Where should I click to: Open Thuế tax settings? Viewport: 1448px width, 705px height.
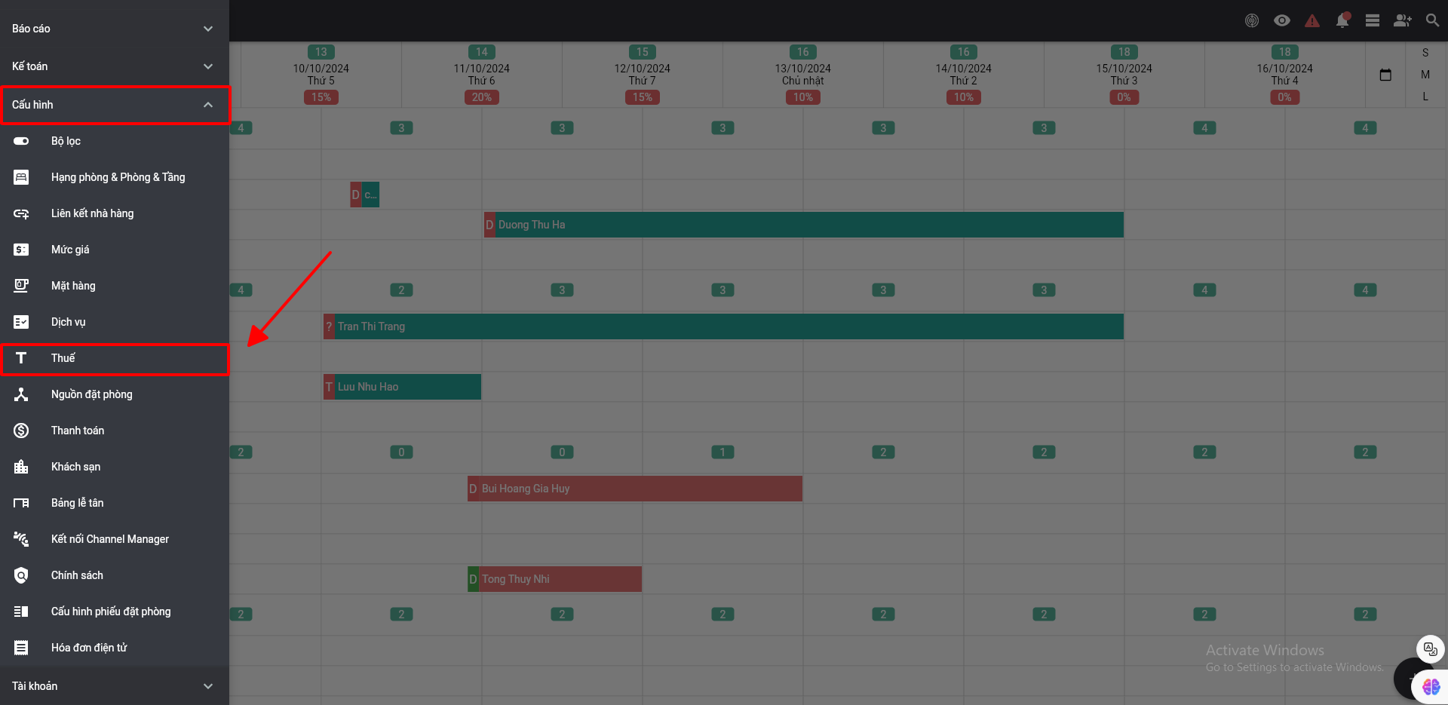(115, 359)
